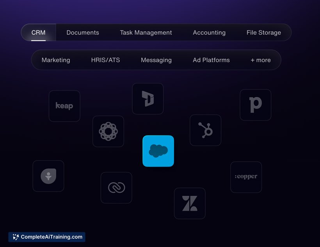The image size is (320, 247).
Task: Show more categories with + more
Action: [x=261, y=60]
